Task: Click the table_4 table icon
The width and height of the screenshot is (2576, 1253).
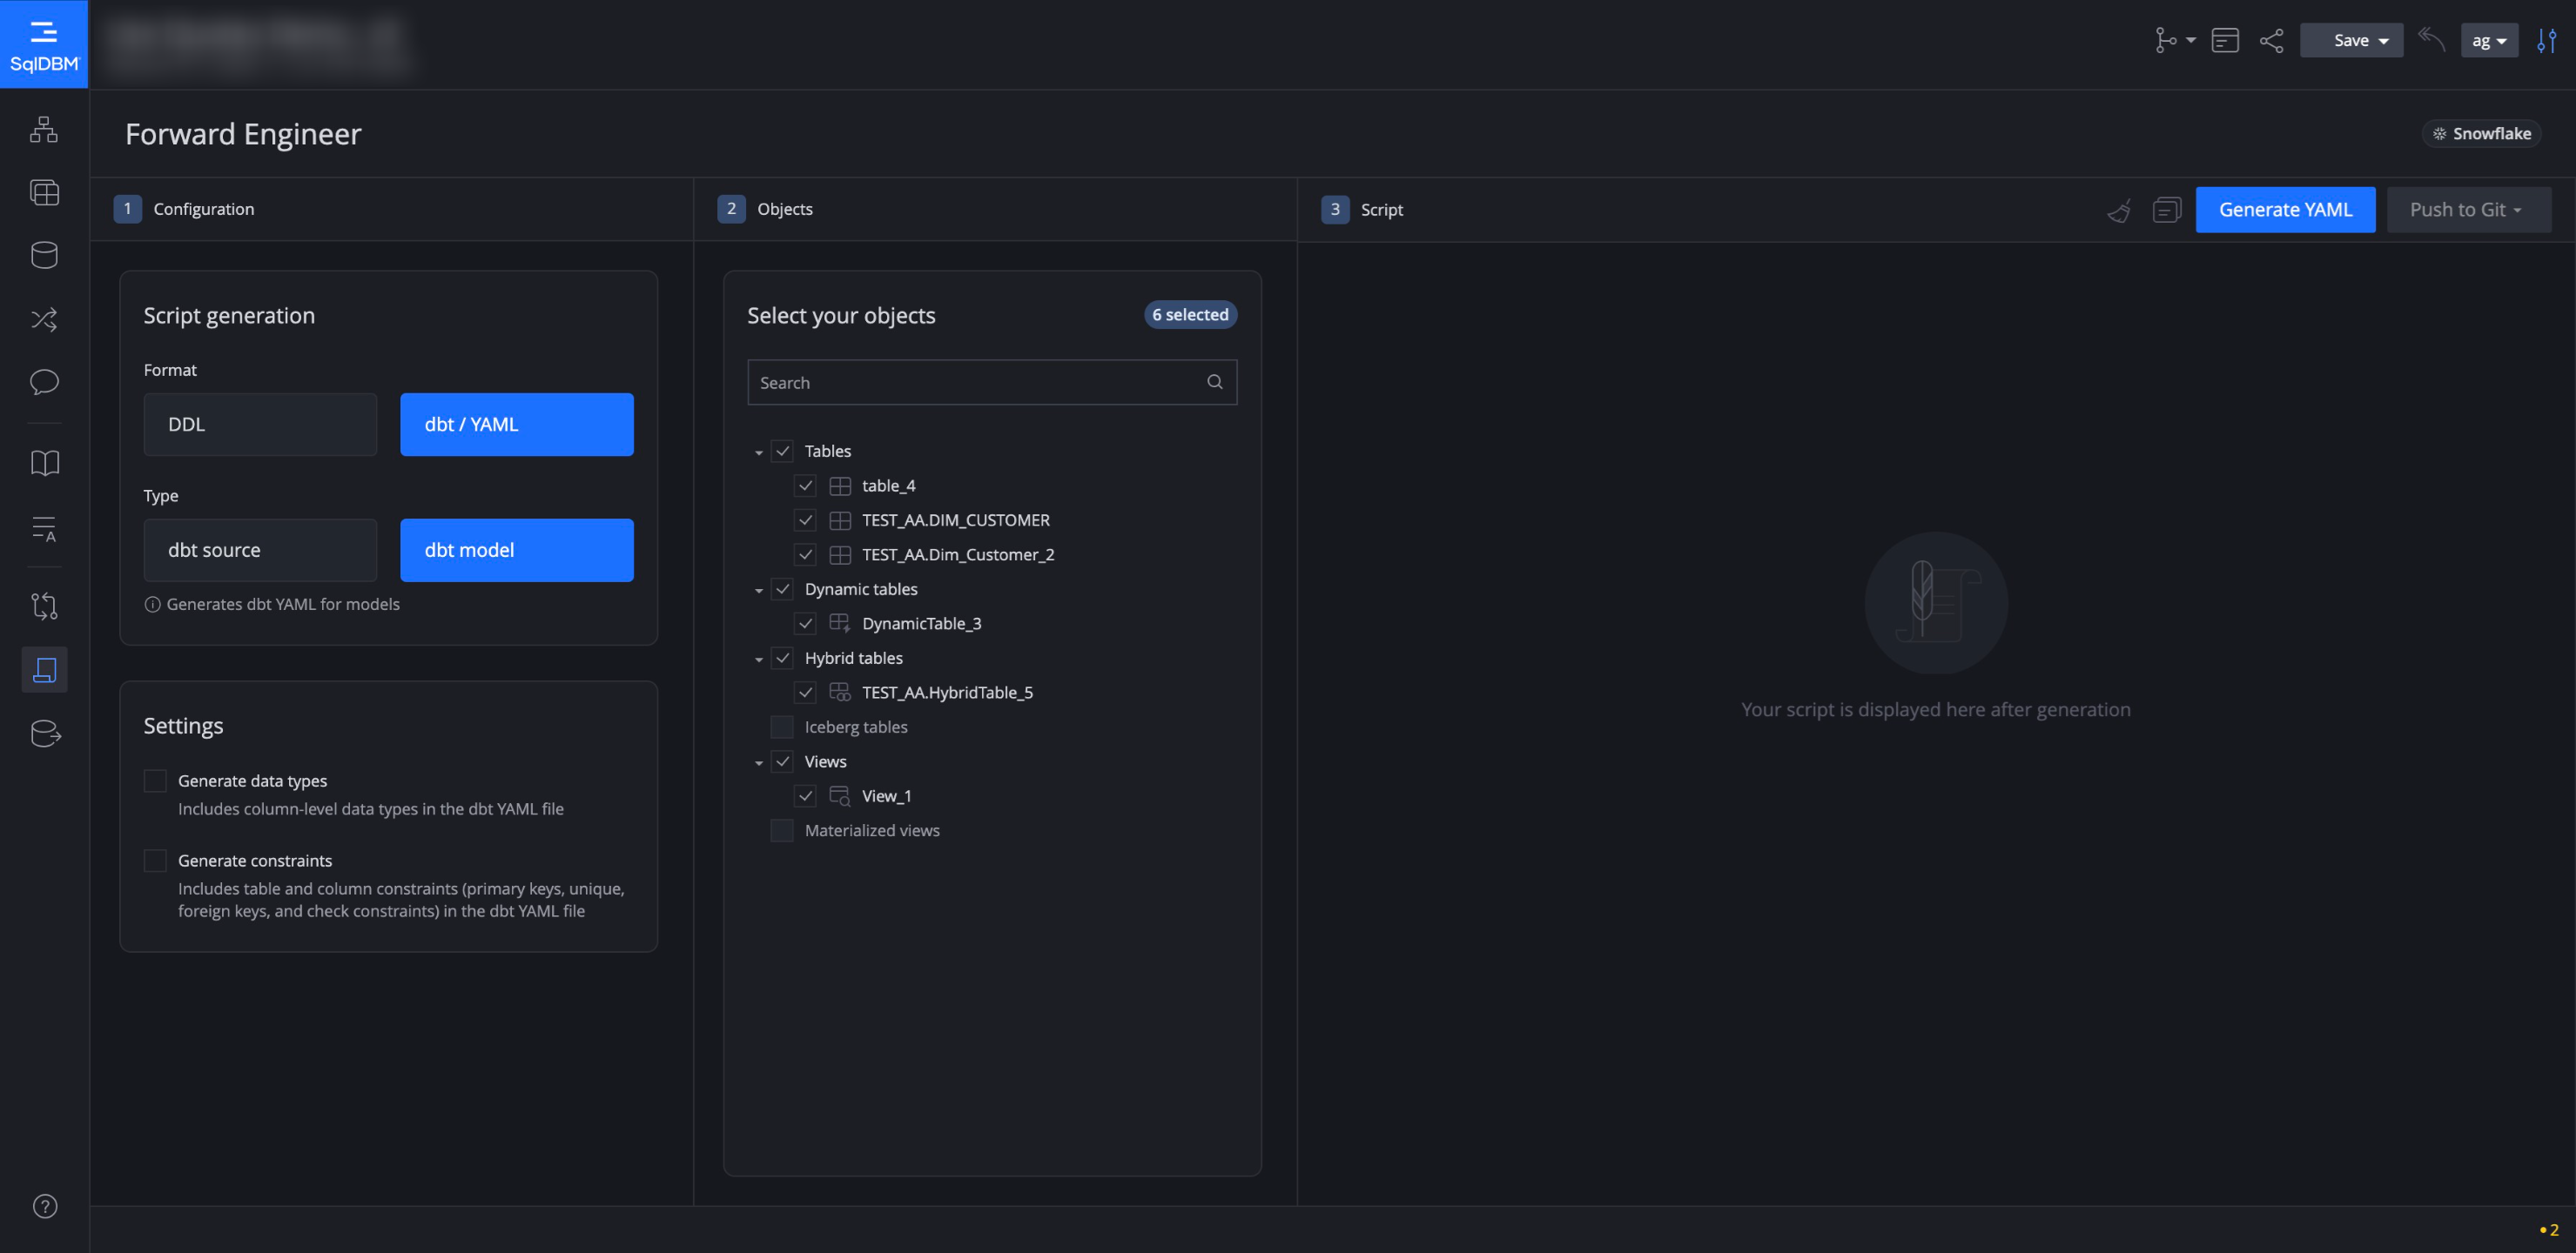Action: pos(840,486)
